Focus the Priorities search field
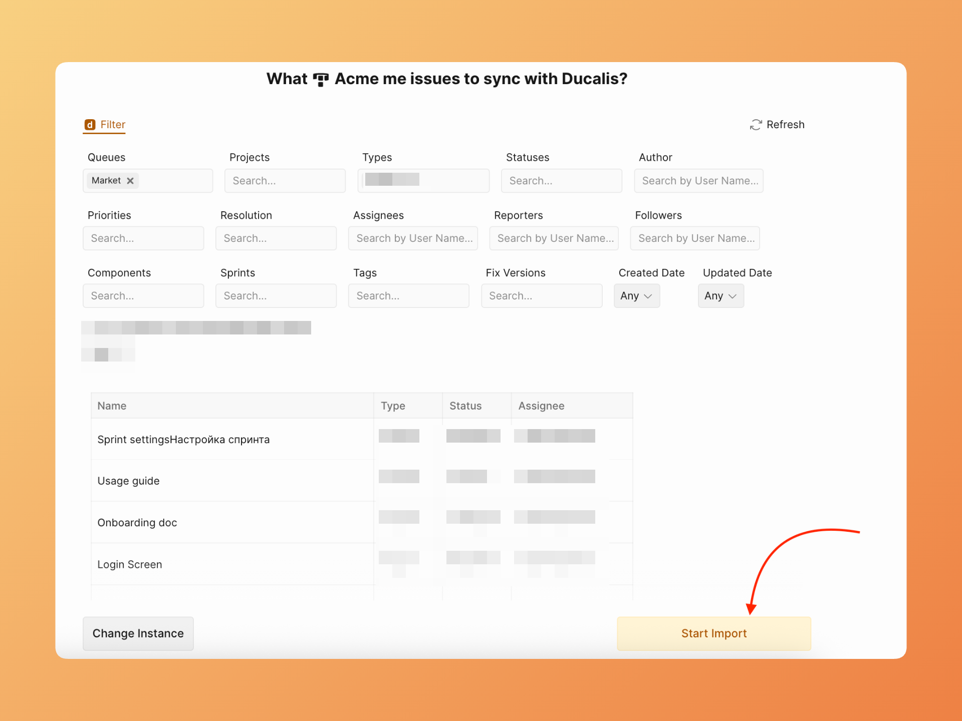The width and height of the screenshot is (962, 721). click(x=143, y=238)
